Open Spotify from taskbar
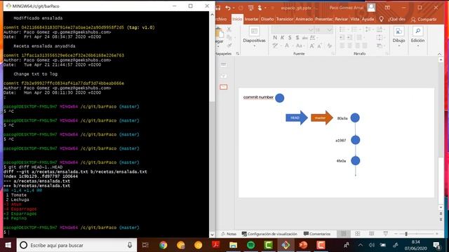Screen dimensions: 449x252 251,245
